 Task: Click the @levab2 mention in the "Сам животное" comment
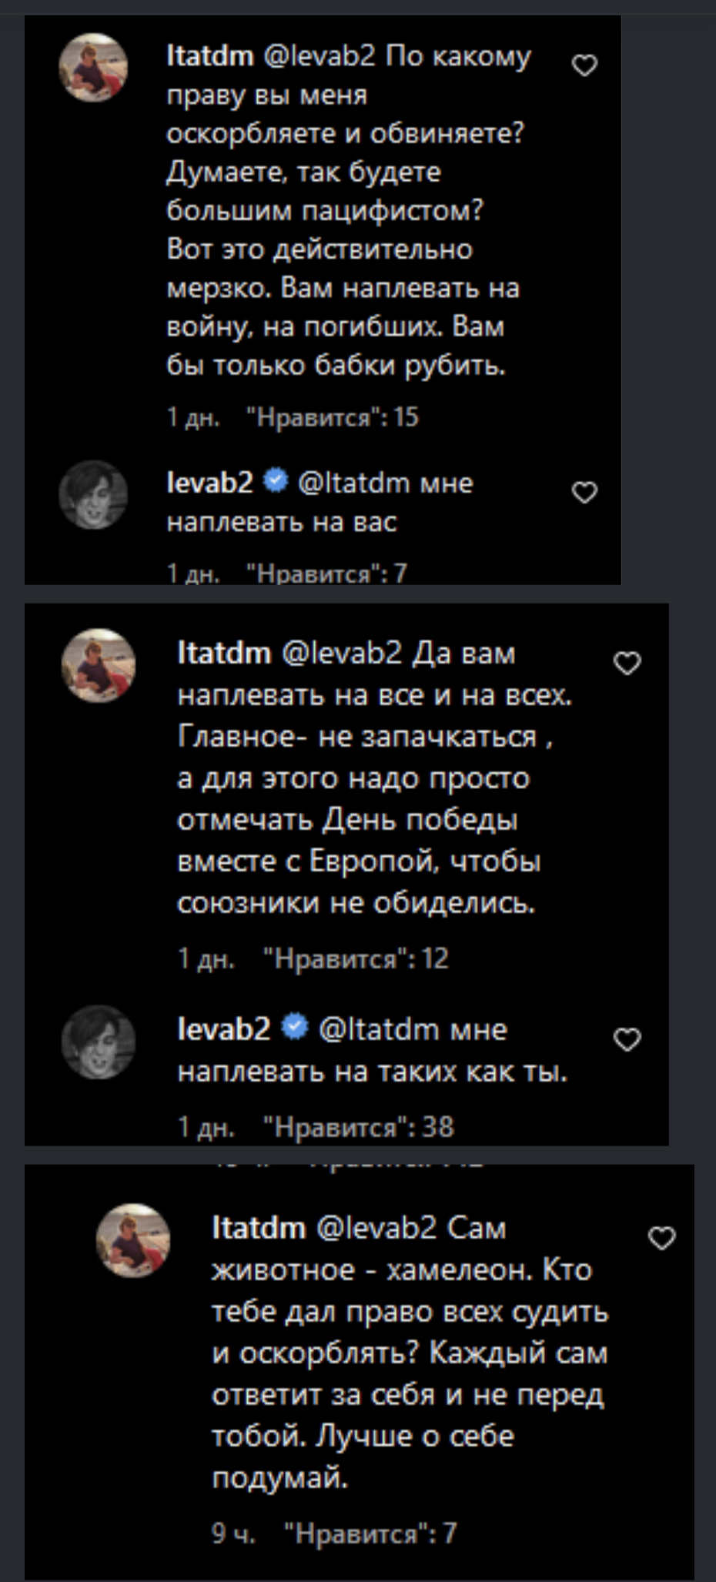(x=377, y=1227)
